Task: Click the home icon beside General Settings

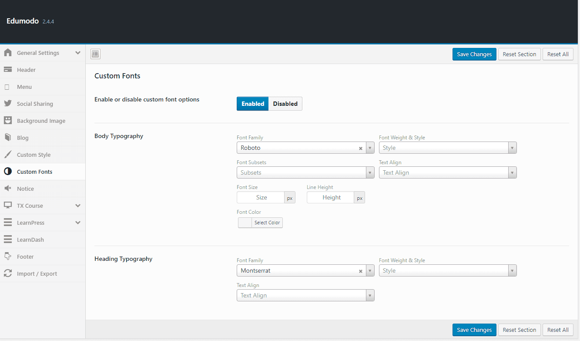Action: 8,53
